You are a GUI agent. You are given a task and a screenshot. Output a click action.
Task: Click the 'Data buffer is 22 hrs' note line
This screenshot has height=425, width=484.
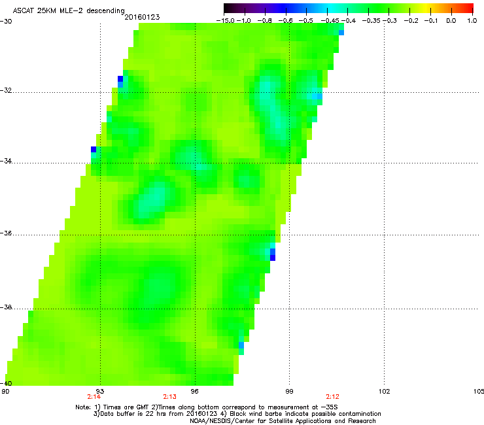point(237,414)
